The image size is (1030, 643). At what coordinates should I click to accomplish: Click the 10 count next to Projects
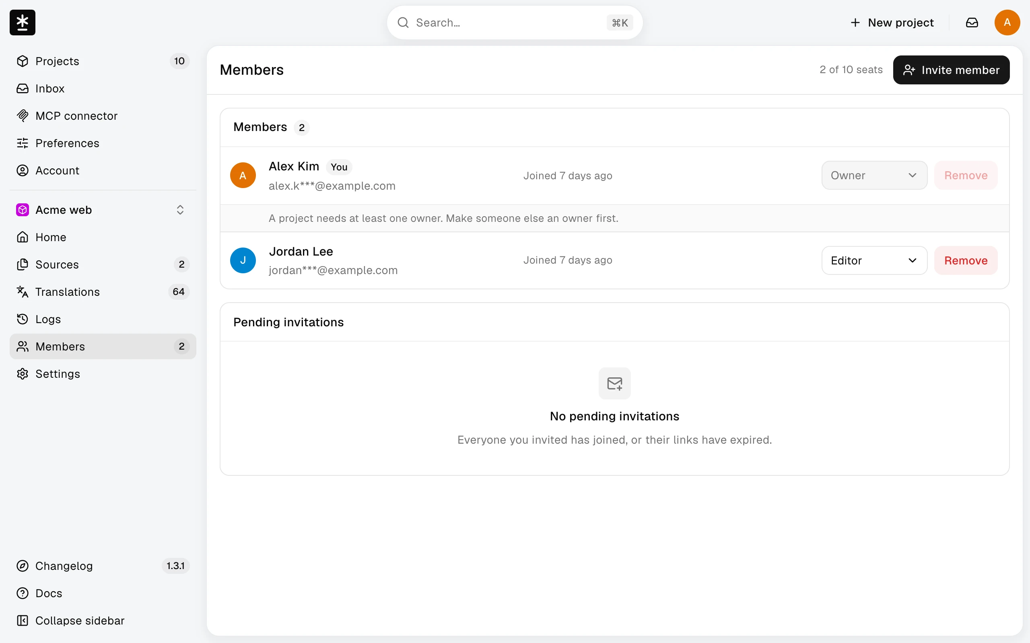click(179, 61)
